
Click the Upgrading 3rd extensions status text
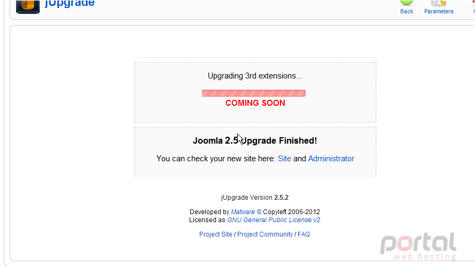pos(255,76)
